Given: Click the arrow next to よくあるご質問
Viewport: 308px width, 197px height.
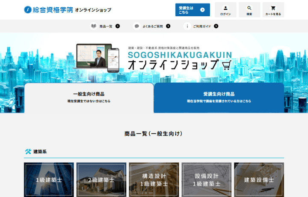Looking at the screenshot, I should tap(168, 26).
